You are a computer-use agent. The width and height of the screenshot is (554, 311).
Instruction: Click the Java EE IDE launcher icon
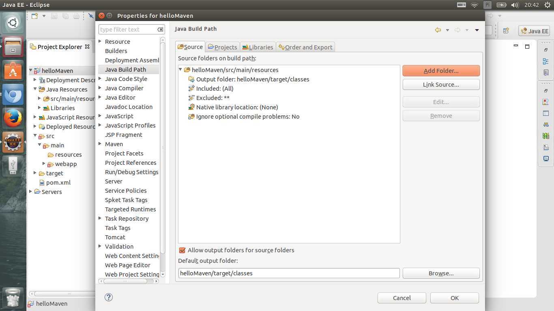coord(13,142)
